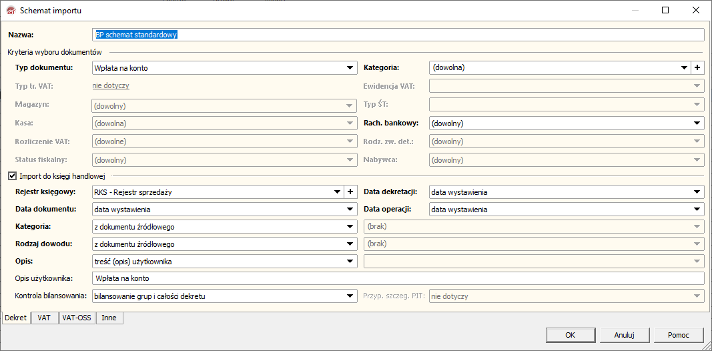
Task: Click the plus icon next to Kategoria
Action: click(697, 67)
